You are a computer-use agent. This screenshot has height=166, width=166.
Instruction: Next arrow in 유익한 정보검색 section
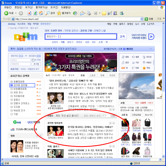point(113,123)
